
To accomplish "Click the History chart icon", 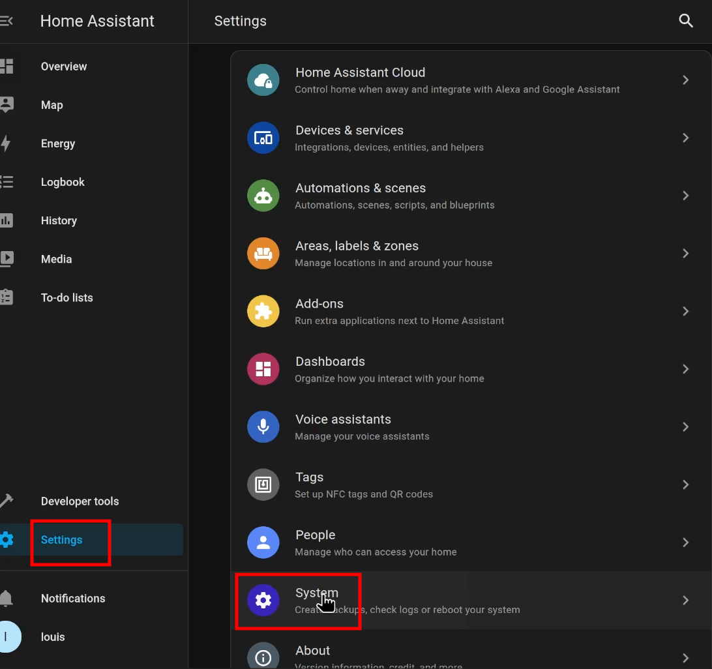I will click(x=7, y=220).
